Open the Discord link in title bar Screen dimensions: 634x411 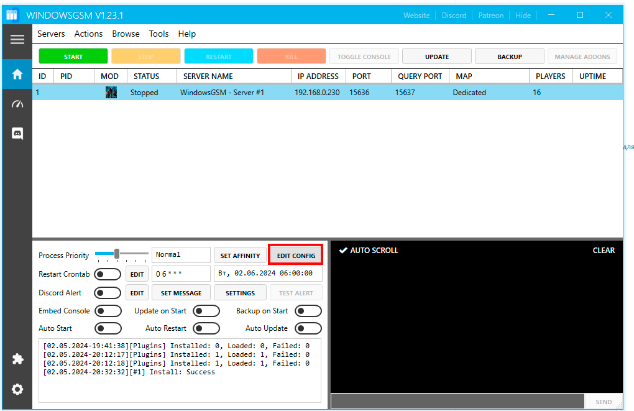pos(454,16)
